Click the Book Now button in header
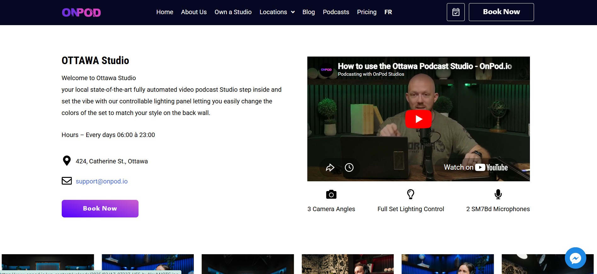597x274 pixels. [501, 12]
